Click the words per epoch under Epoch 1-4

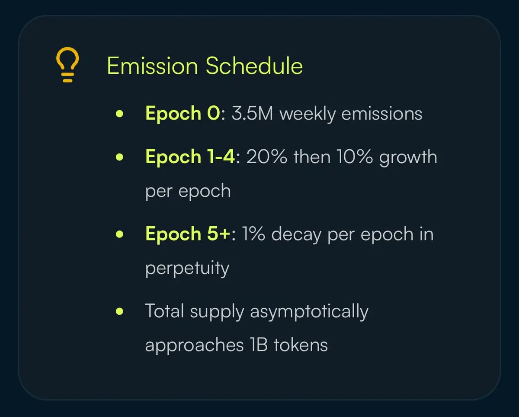coord(188,191)
